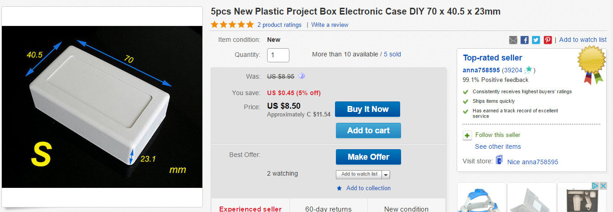The width and height of the screenshot is (613, 212).
Task: Click the Make Offer button
Action: [368, 157]
